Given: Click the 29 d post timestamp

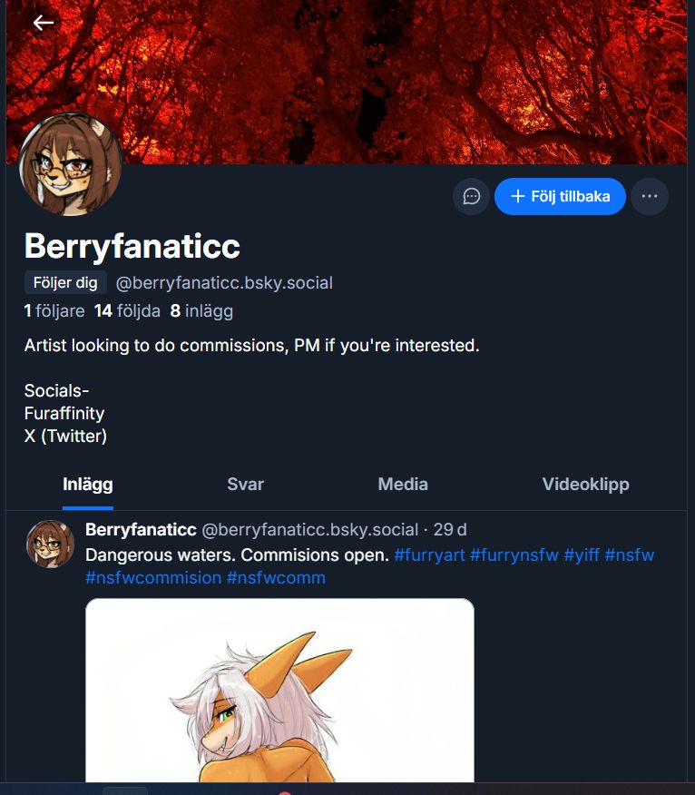Looking at the screenshot, I should [x=450, y=529].
